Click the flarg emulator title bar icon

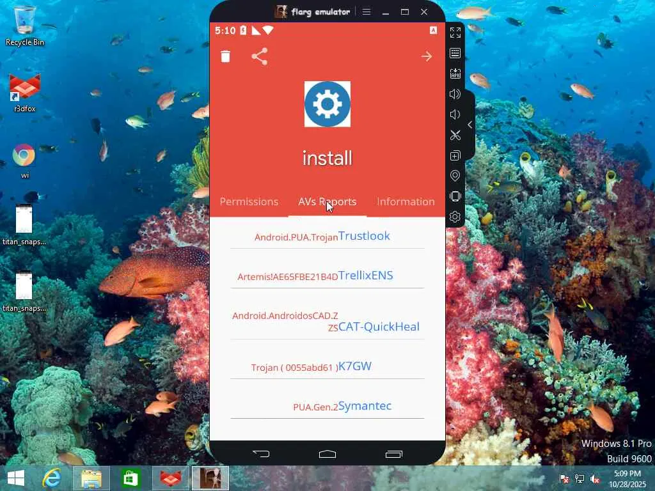coord(281,12)
